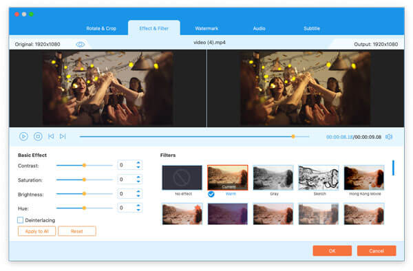Skip to the next frame
Screen dimensions: 413x271
[63, 136]
